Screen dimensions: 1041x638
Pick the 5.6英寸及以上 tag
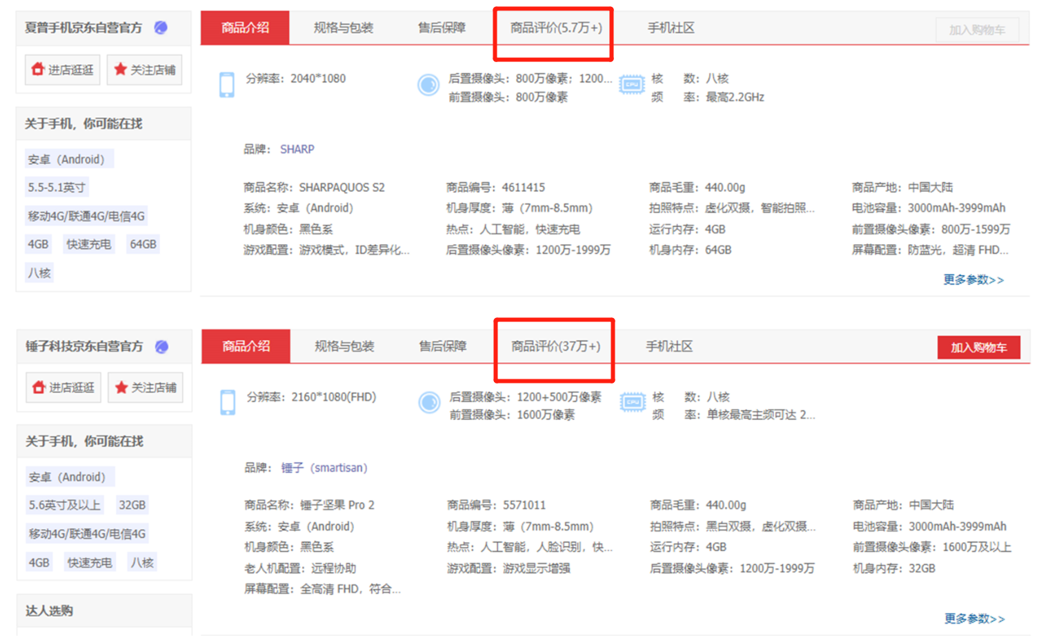click(x=65, y=505)
